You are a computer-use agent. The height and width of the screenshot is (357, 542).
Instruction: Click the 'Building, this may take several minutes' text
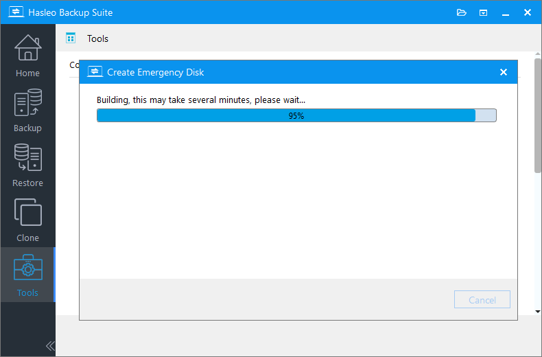pos(201,100)
